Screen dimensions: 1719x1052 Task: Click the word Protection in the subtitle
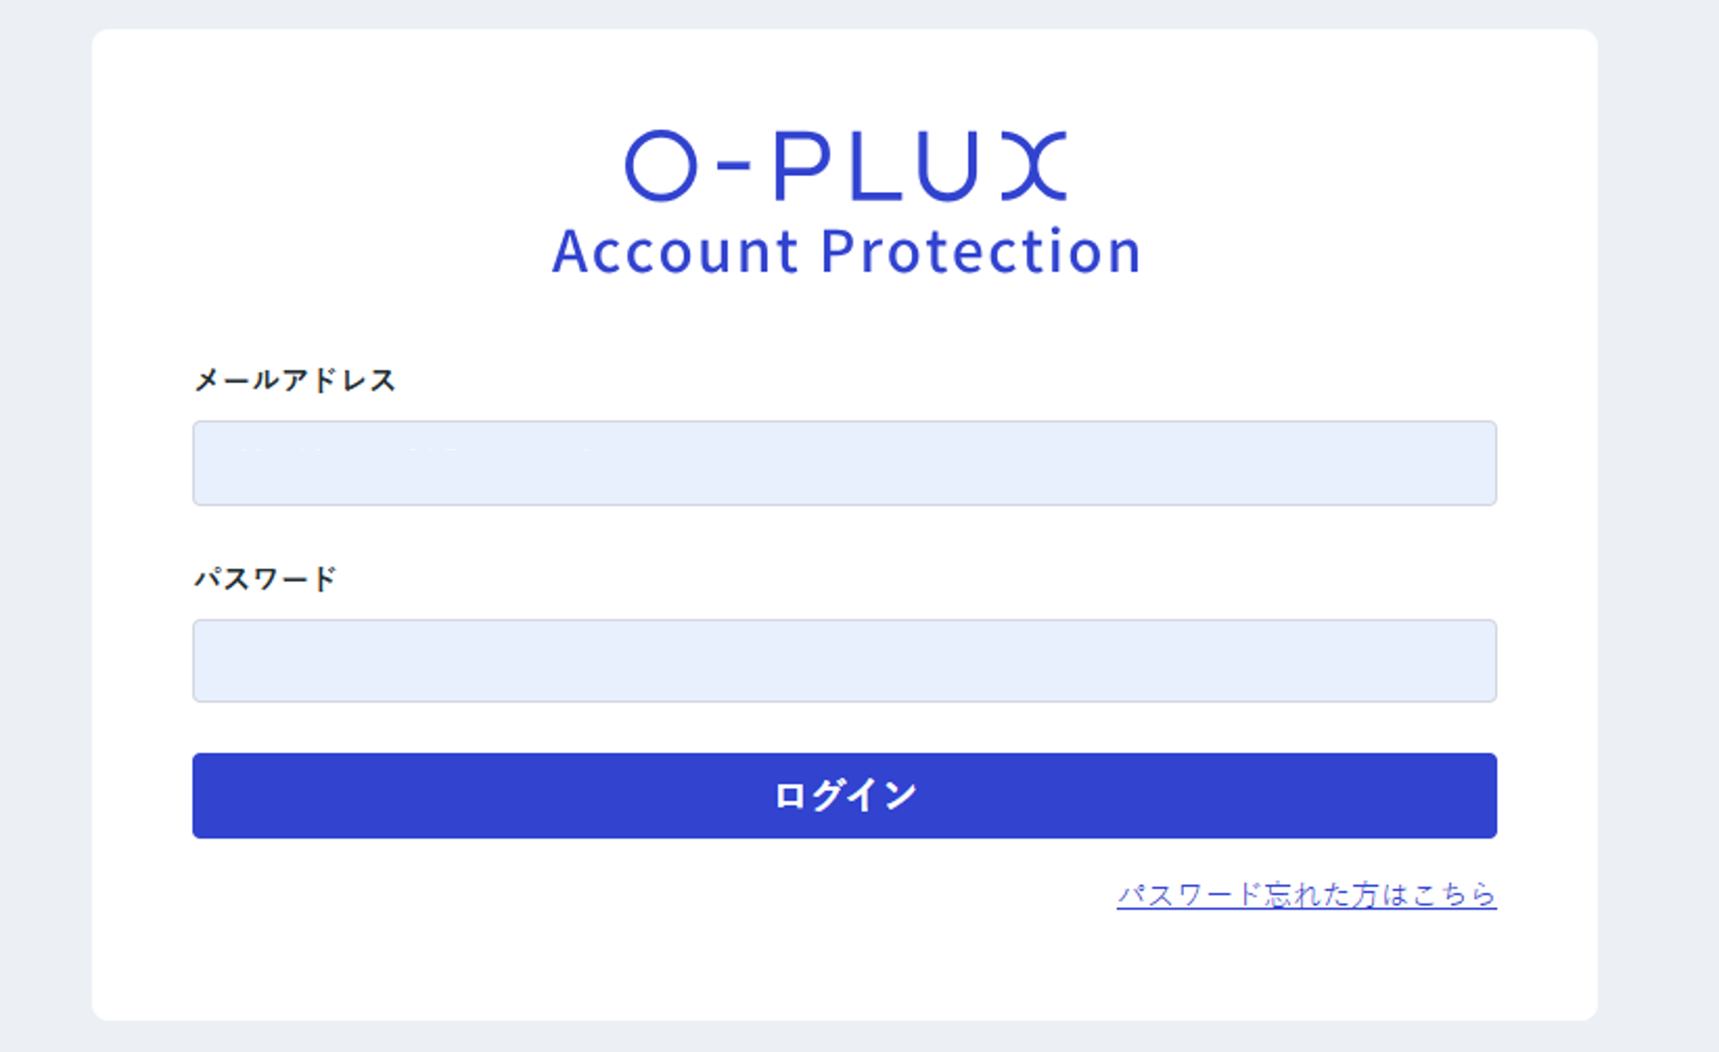(980, 251)
